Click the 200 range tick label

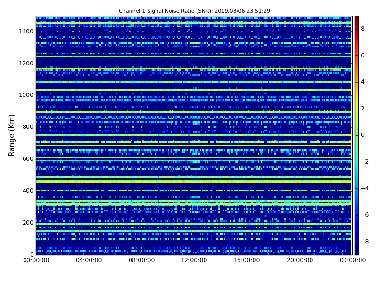click(x=28, y=222)
